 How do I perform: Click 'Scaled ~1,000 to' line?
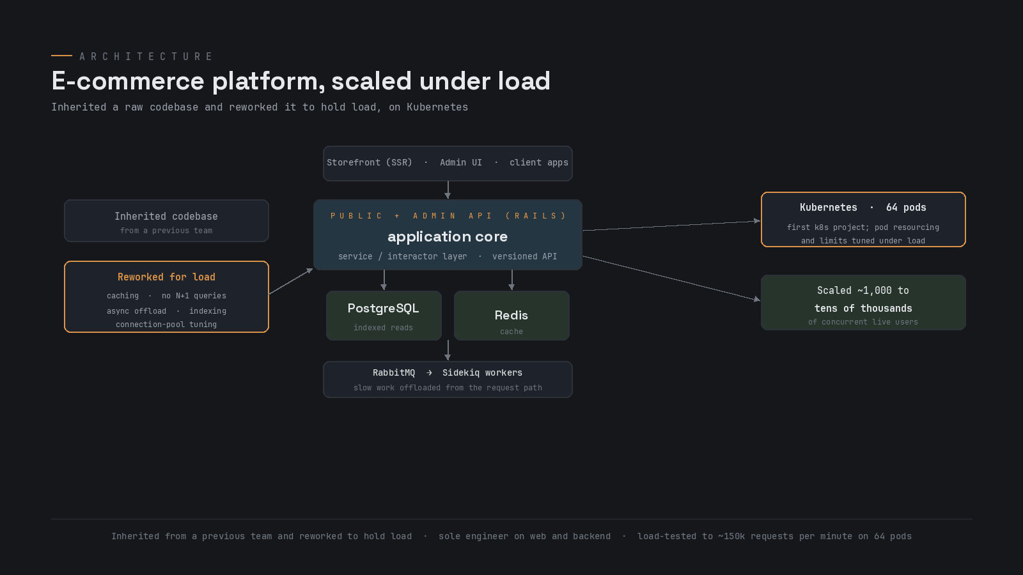(863, 290)
